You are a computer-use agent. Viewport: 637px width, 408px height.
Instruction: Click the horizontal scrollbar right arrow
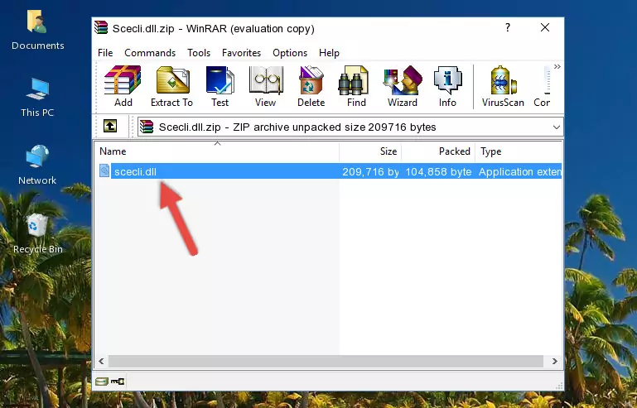click(554, 361)
